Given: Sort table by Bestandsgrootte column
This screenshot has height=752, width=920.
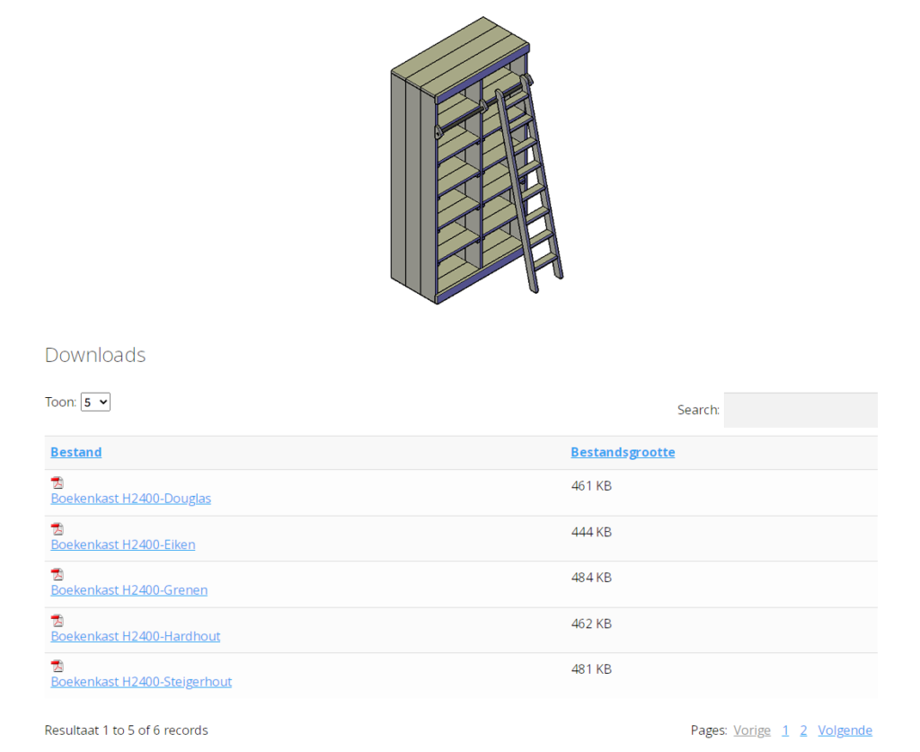Looking at the screenshot, I should point(623,452).
